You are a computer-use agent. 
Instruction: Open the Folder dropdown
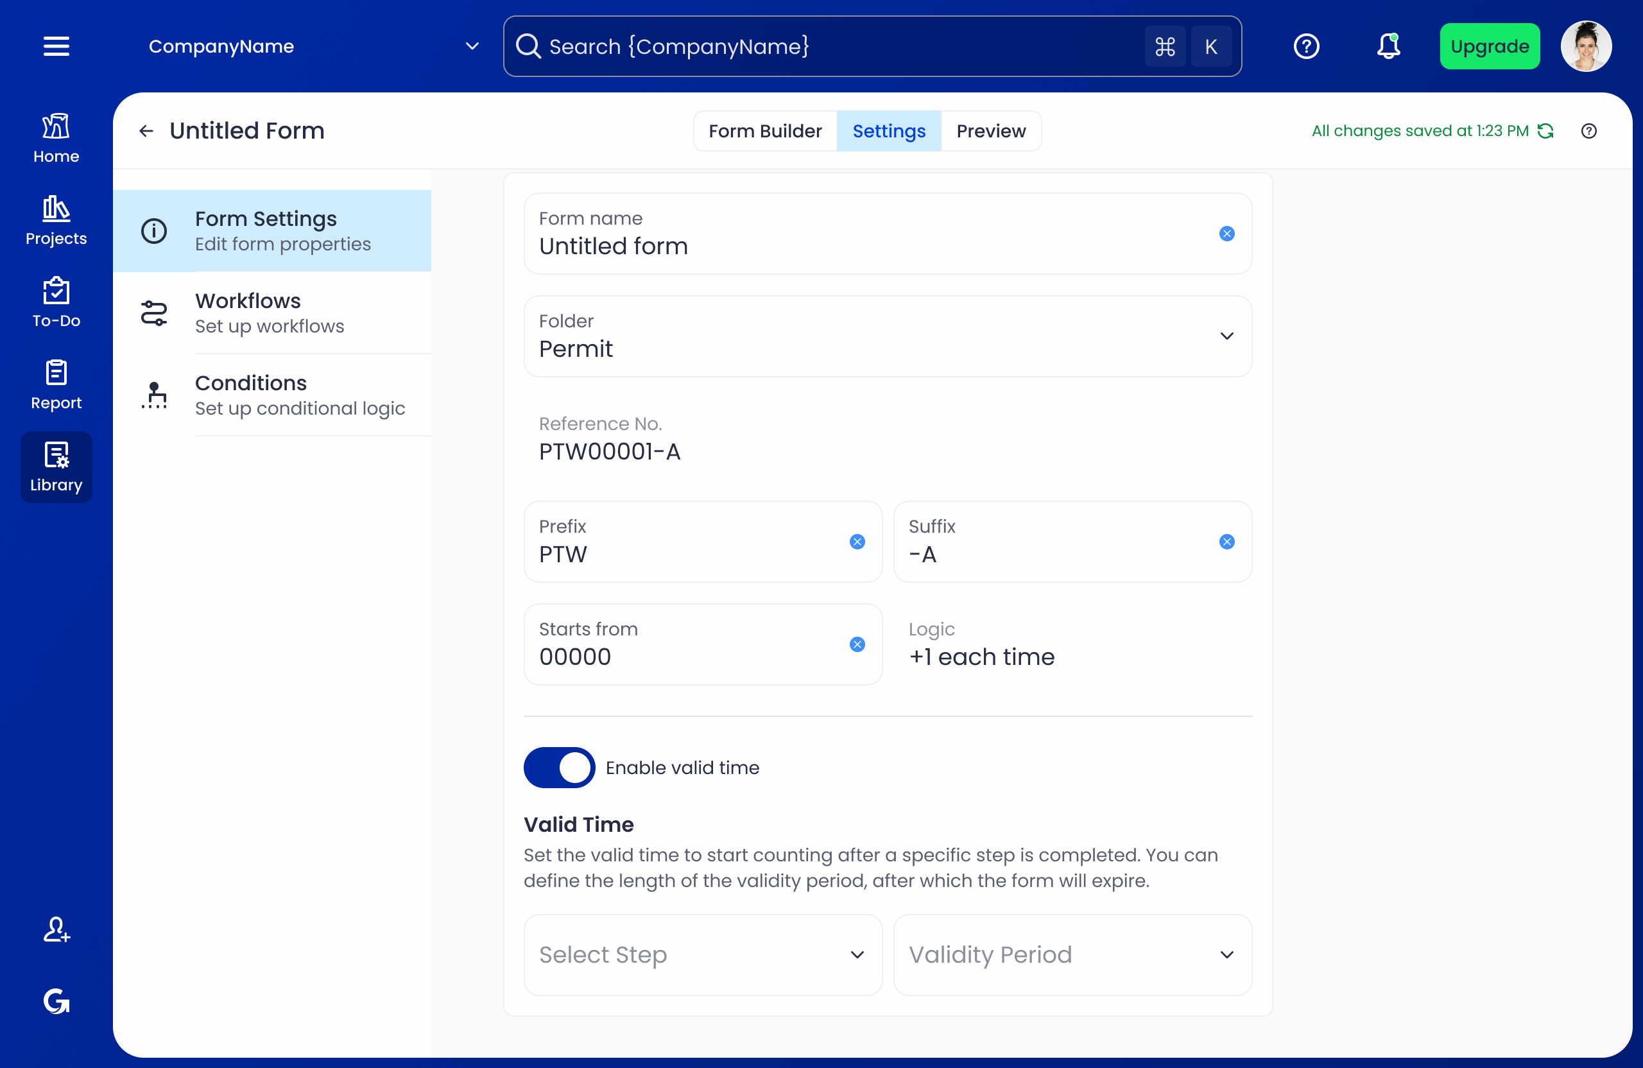point(887,336)
